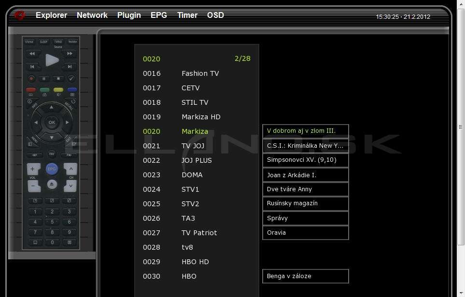Select channel 0019 Markiza HD
The width and height of the screenshot is (465, 297).
click(197, 117)
